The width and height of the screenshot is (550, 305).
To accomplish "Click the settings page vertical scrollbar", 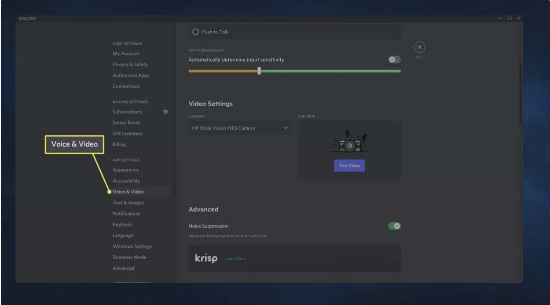I will coord(521,92).
